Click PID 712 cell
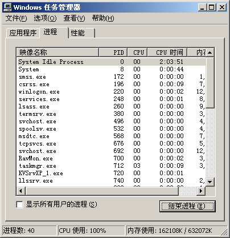The image size is (230, 238). pos(119,166)
